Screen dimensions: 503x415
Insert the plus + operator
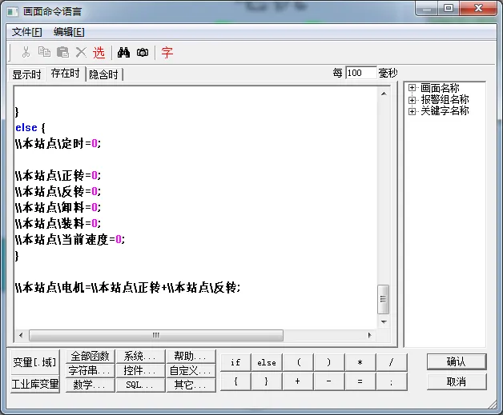click(298, 381)
